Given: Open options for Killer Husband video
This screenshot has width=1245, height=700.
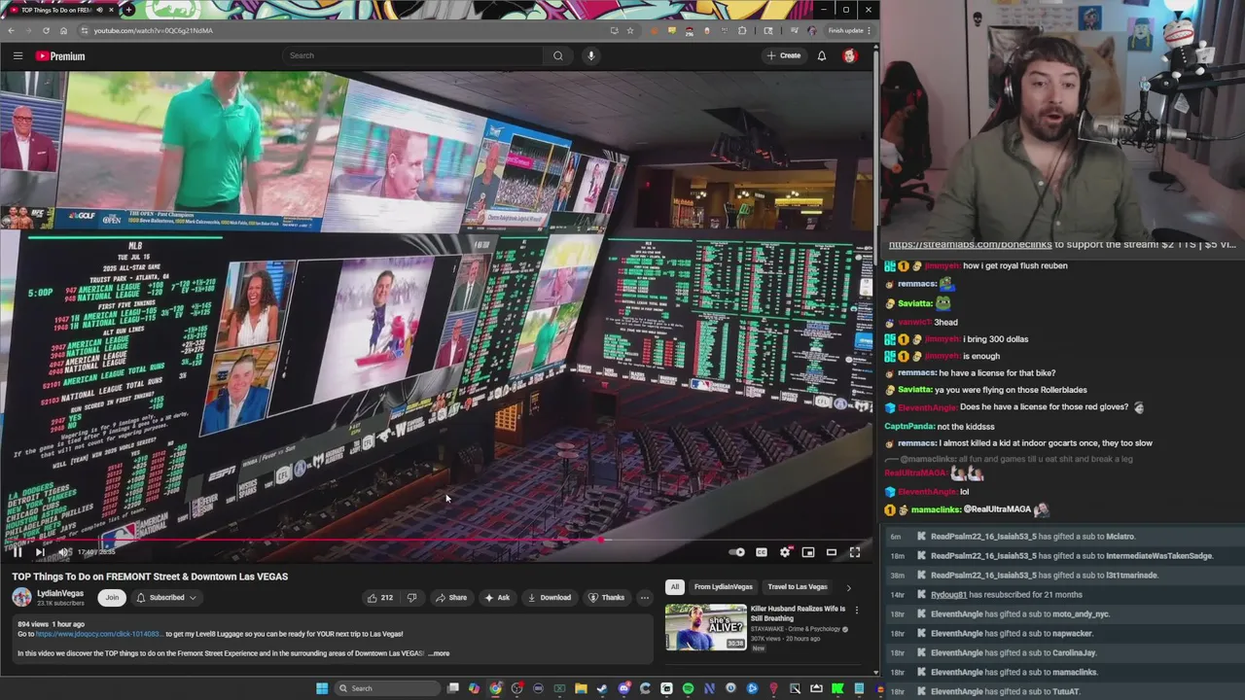Looking at the screenshot, I should [x=857, y=610].
